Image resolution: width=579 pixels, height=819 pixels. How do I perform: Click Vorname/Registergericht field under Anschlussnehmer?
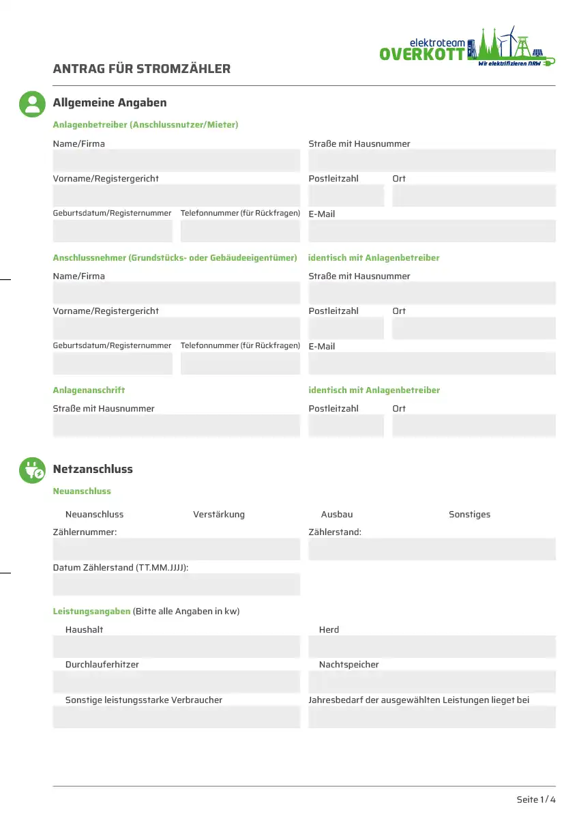pos(176,328)
